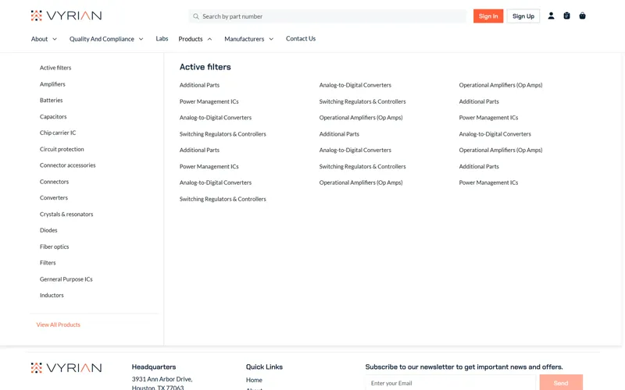Collapse the Products menu chevron

tap(209, 39)
